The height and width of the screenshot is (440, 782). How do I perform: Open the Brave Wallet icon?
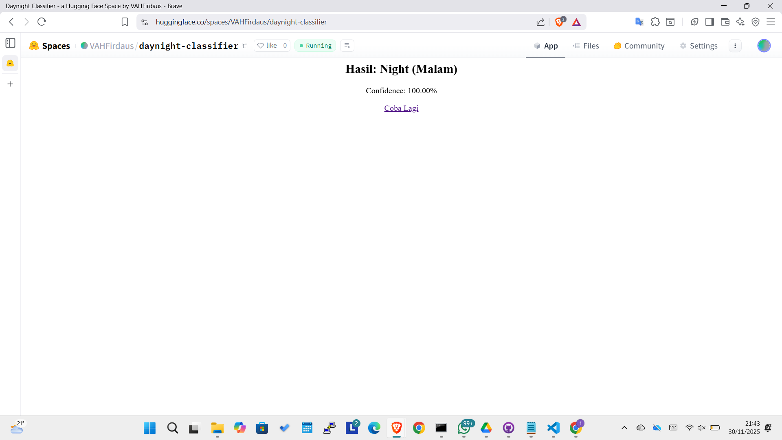pos(725,22)
